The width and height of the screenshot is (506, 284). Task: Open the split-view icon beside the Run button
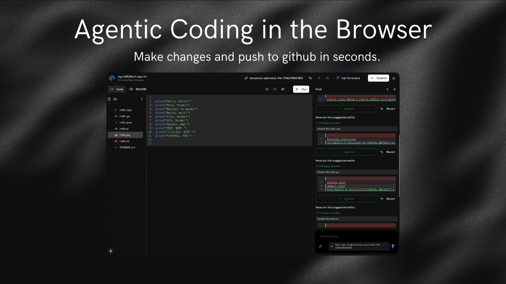coord(275,90)
